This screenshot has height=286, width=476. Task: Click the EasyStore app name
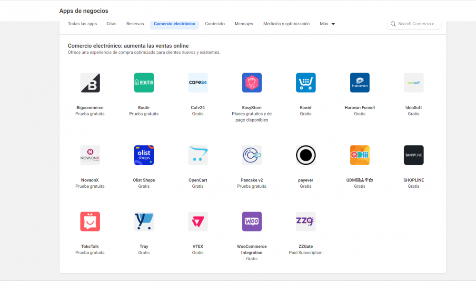point(252,108)
